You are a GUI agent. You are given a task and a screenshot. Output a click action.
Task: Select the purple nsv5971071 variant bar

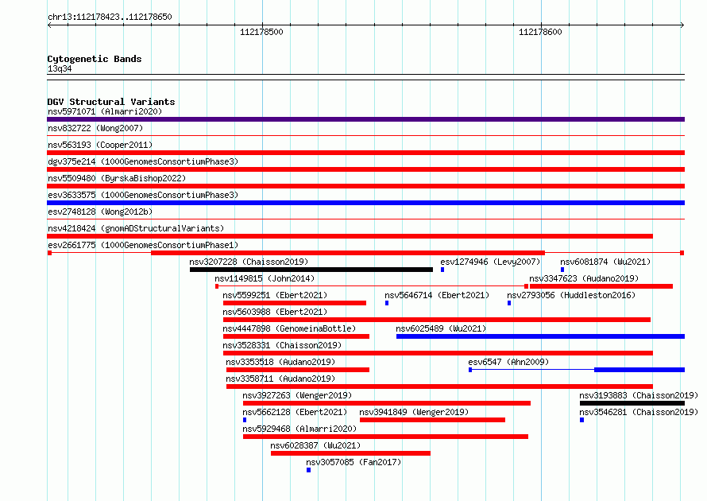pyautogui.click(x=365, y=119)
